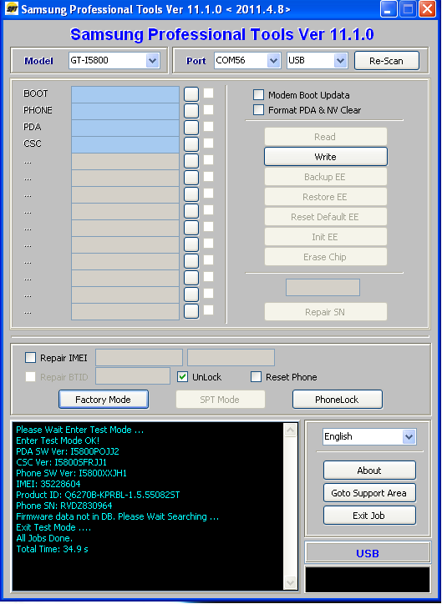Click the PDA file browse button
Viewport: 442px width, 604px height.
[191, 128]
